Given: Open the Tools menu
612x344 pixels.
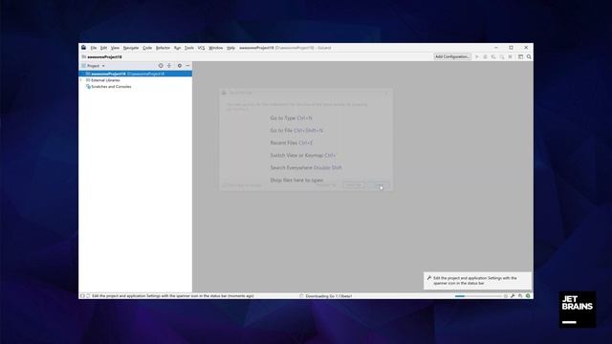Looking at the screenshot, I should 189,48.
